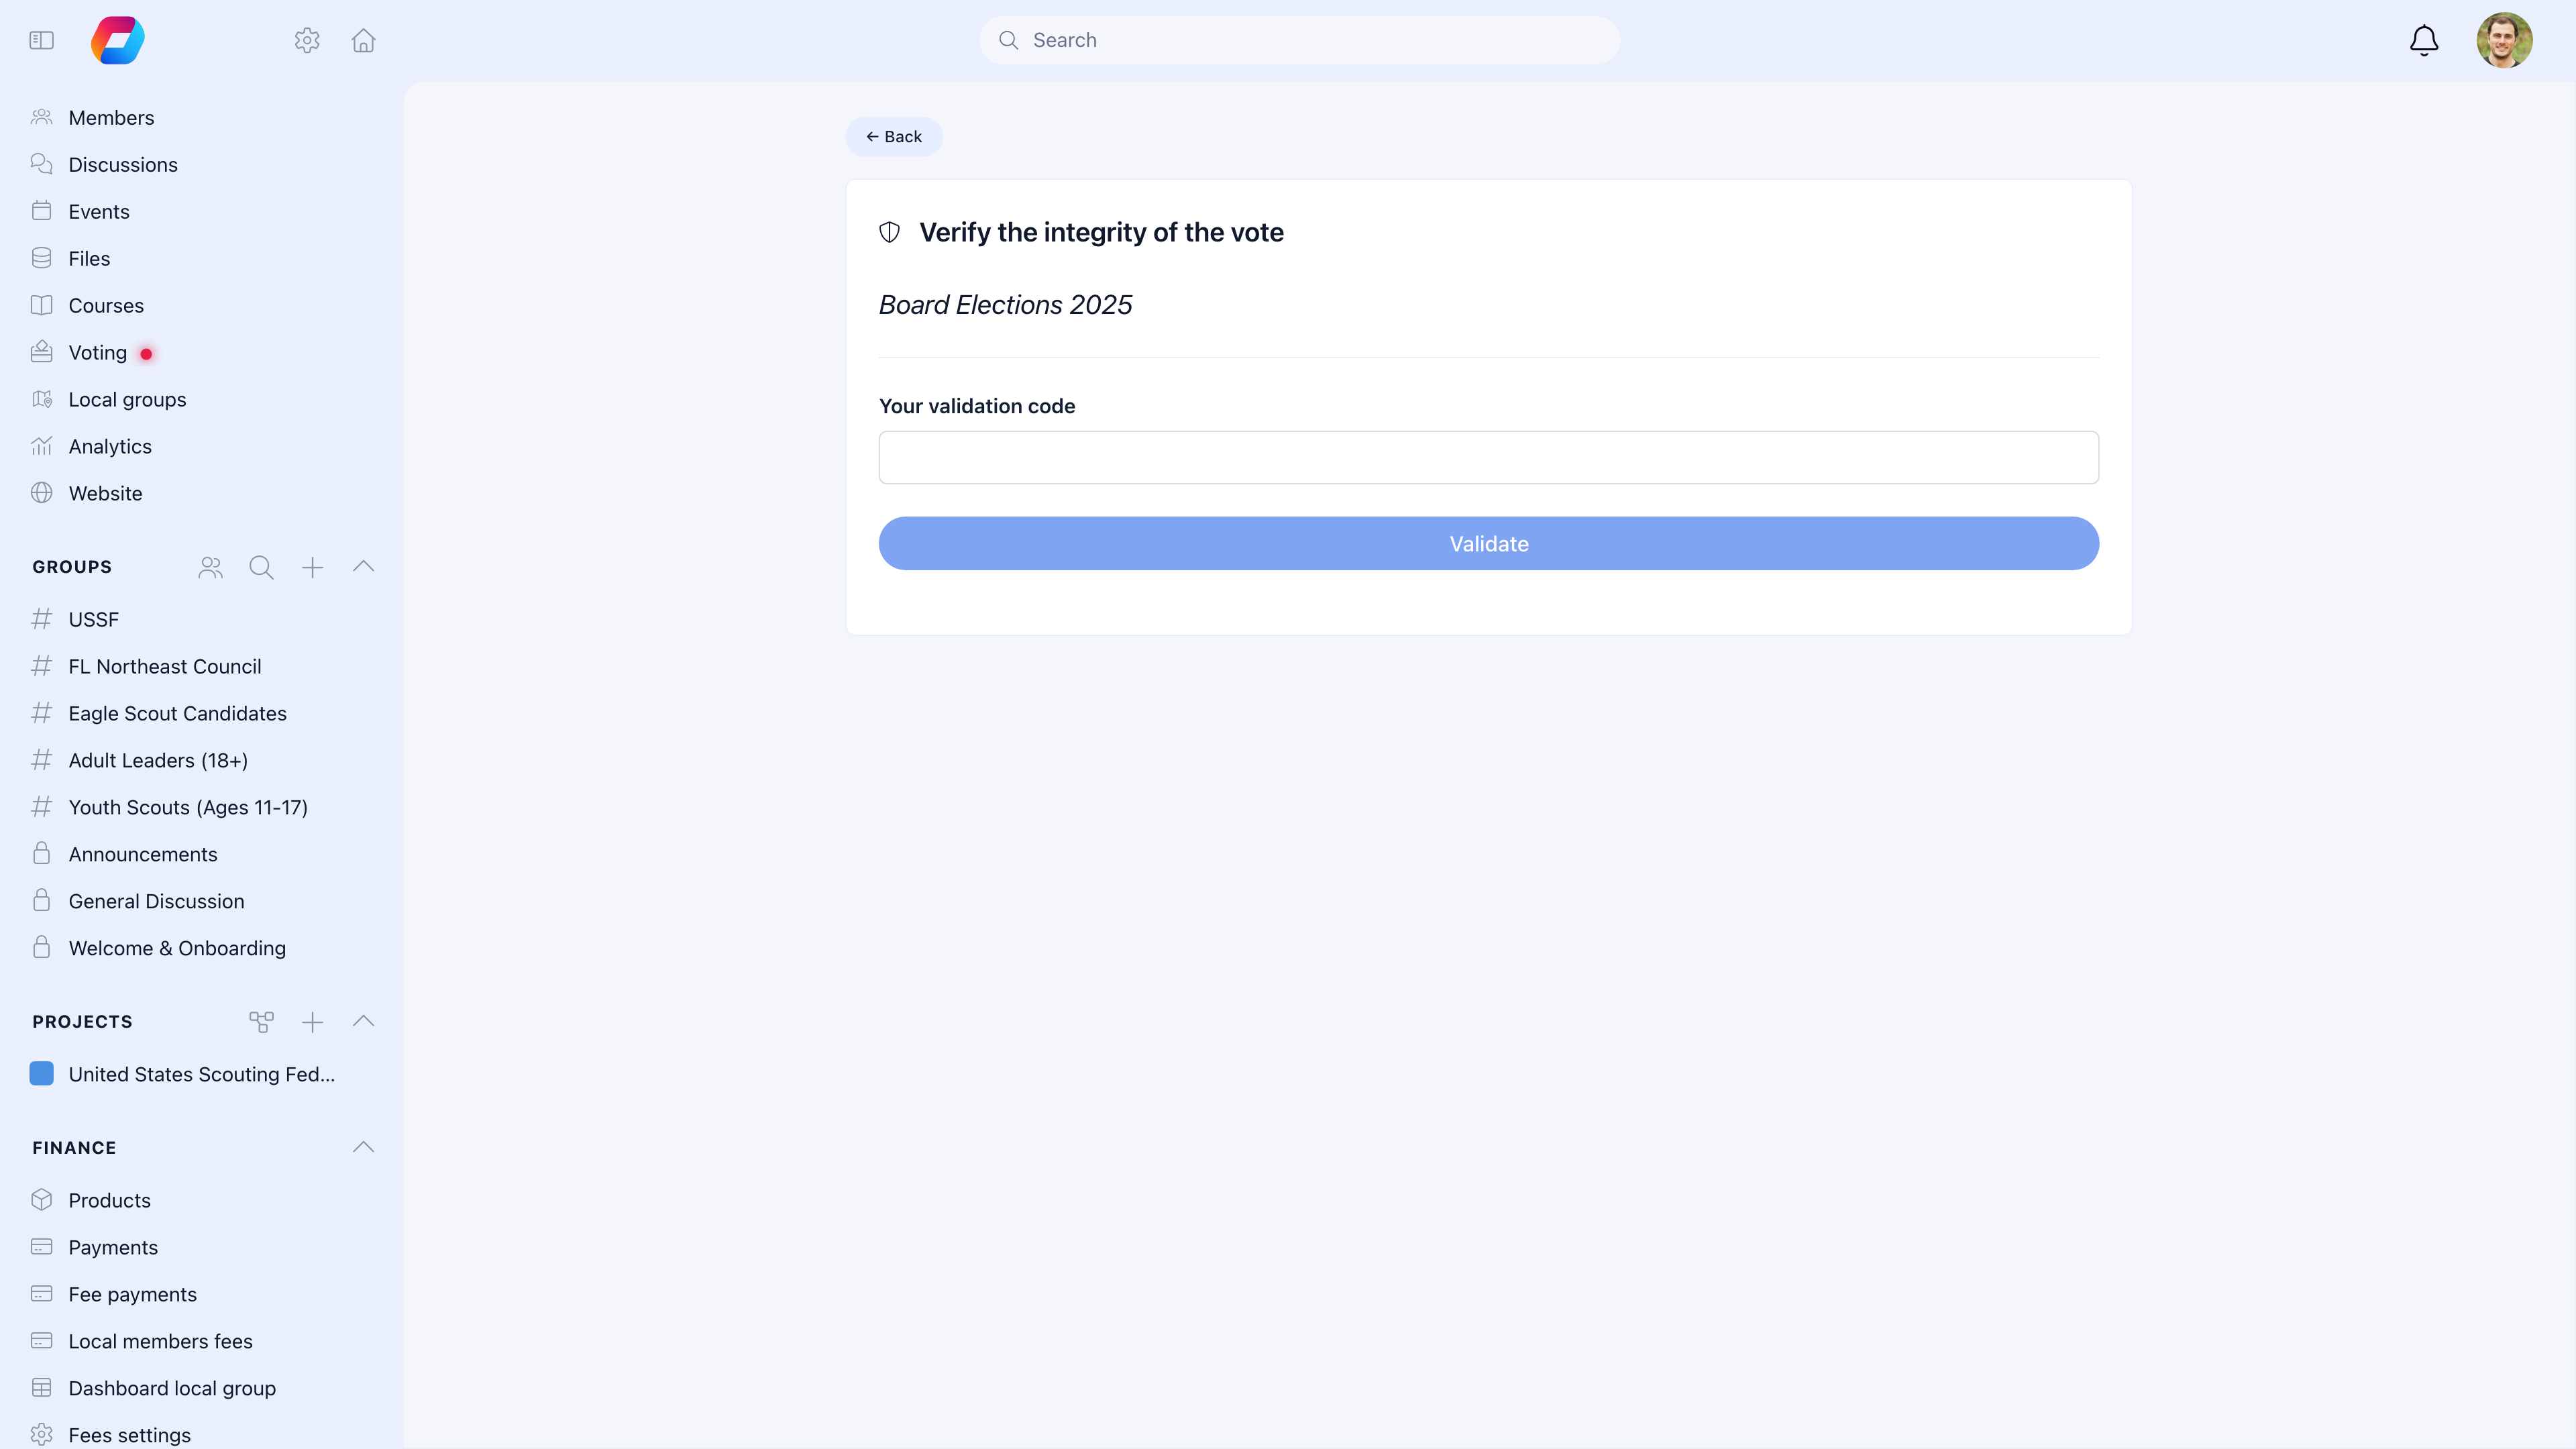2576x1449 pixels.
Task: Open the Voting section with notification dot
Action: click(96, 352)
